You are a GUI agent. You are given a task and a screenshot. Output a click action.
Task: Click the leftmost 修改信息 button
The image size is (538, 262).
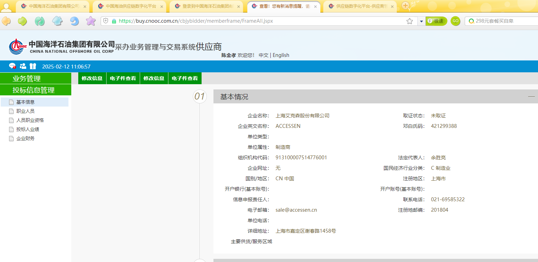coord(92,78)
